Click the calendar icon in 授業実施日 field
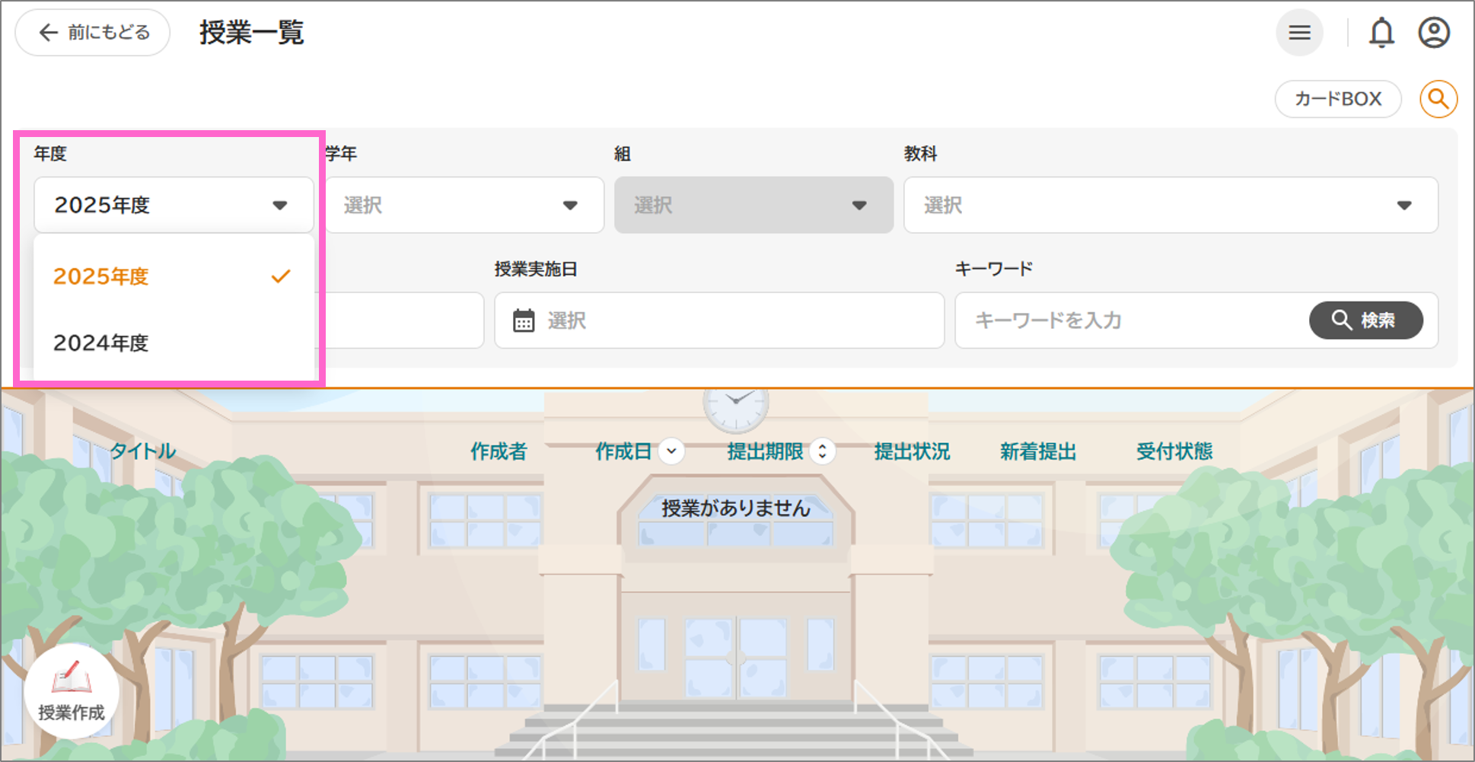This screenshot has width=1475, height=762. (524, 320)
